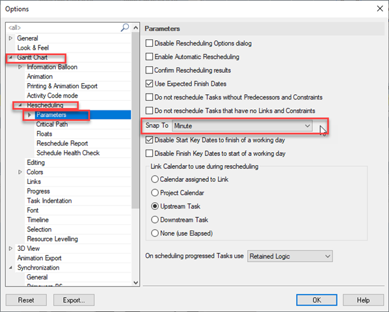Click the tree panel scroll down arrow

point(136,283)
